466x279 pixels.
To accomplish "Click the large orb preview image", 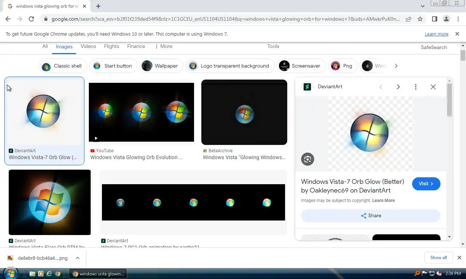I will pyautogui.click(x=371, y=134).
